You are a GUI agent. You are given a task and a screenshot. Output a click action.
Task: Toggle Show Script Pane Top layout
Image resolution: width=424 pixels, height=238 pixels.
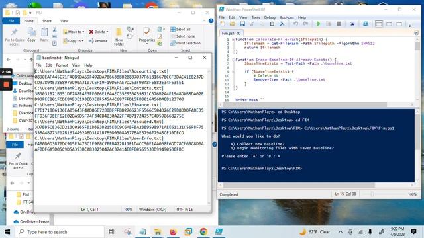pyautogui.click(x=379, y=24)
